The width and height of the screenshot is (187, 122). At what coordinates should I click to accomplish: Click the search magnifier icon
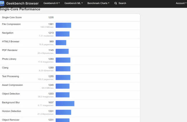pyautogui.click(x=116, y=3)
